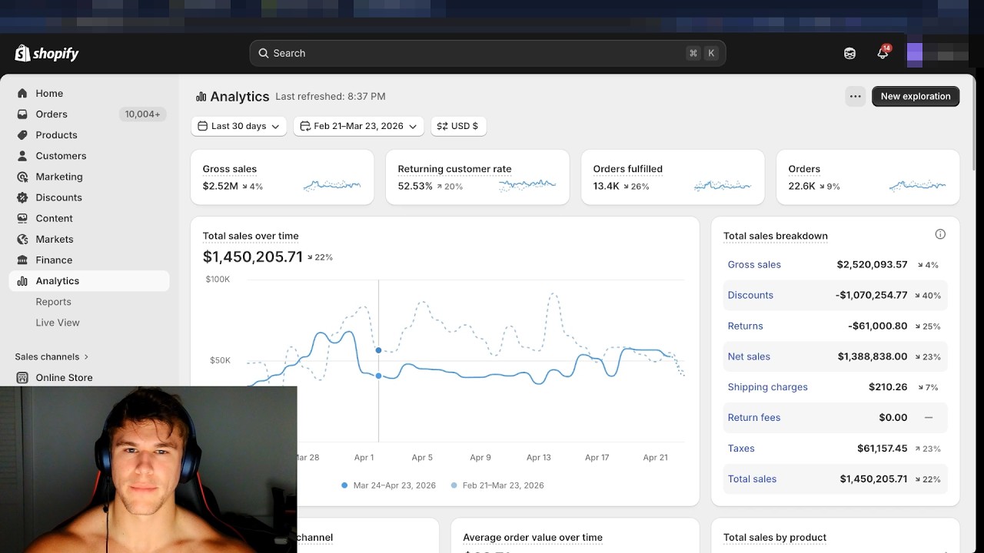Go to Live View in the sidebar

[58, 323]
